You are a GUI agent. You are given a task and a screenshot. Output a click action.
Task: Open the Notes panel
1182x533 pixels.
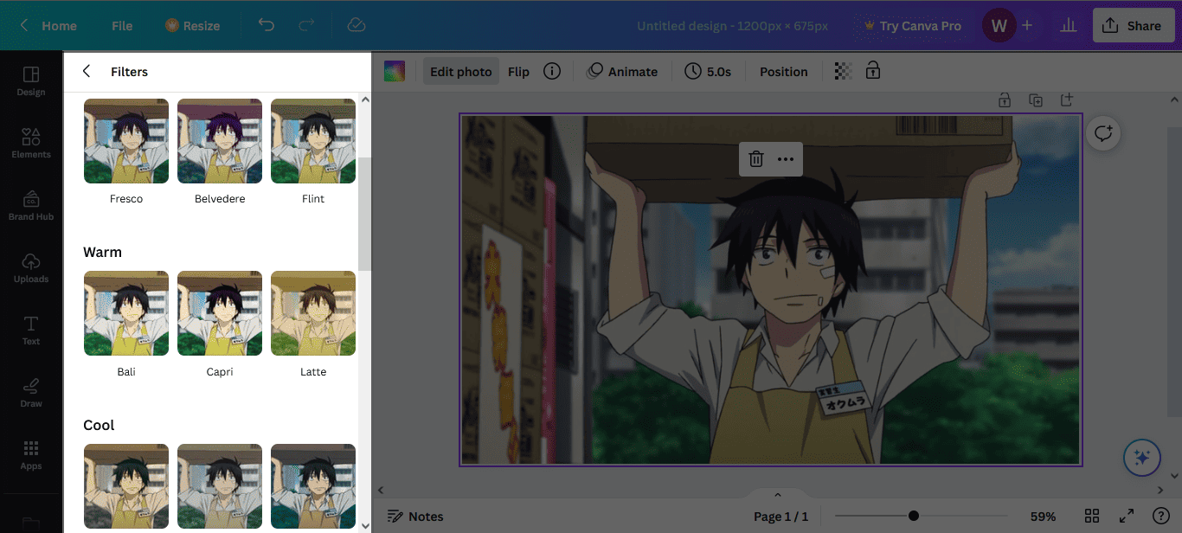pos(415,517)
